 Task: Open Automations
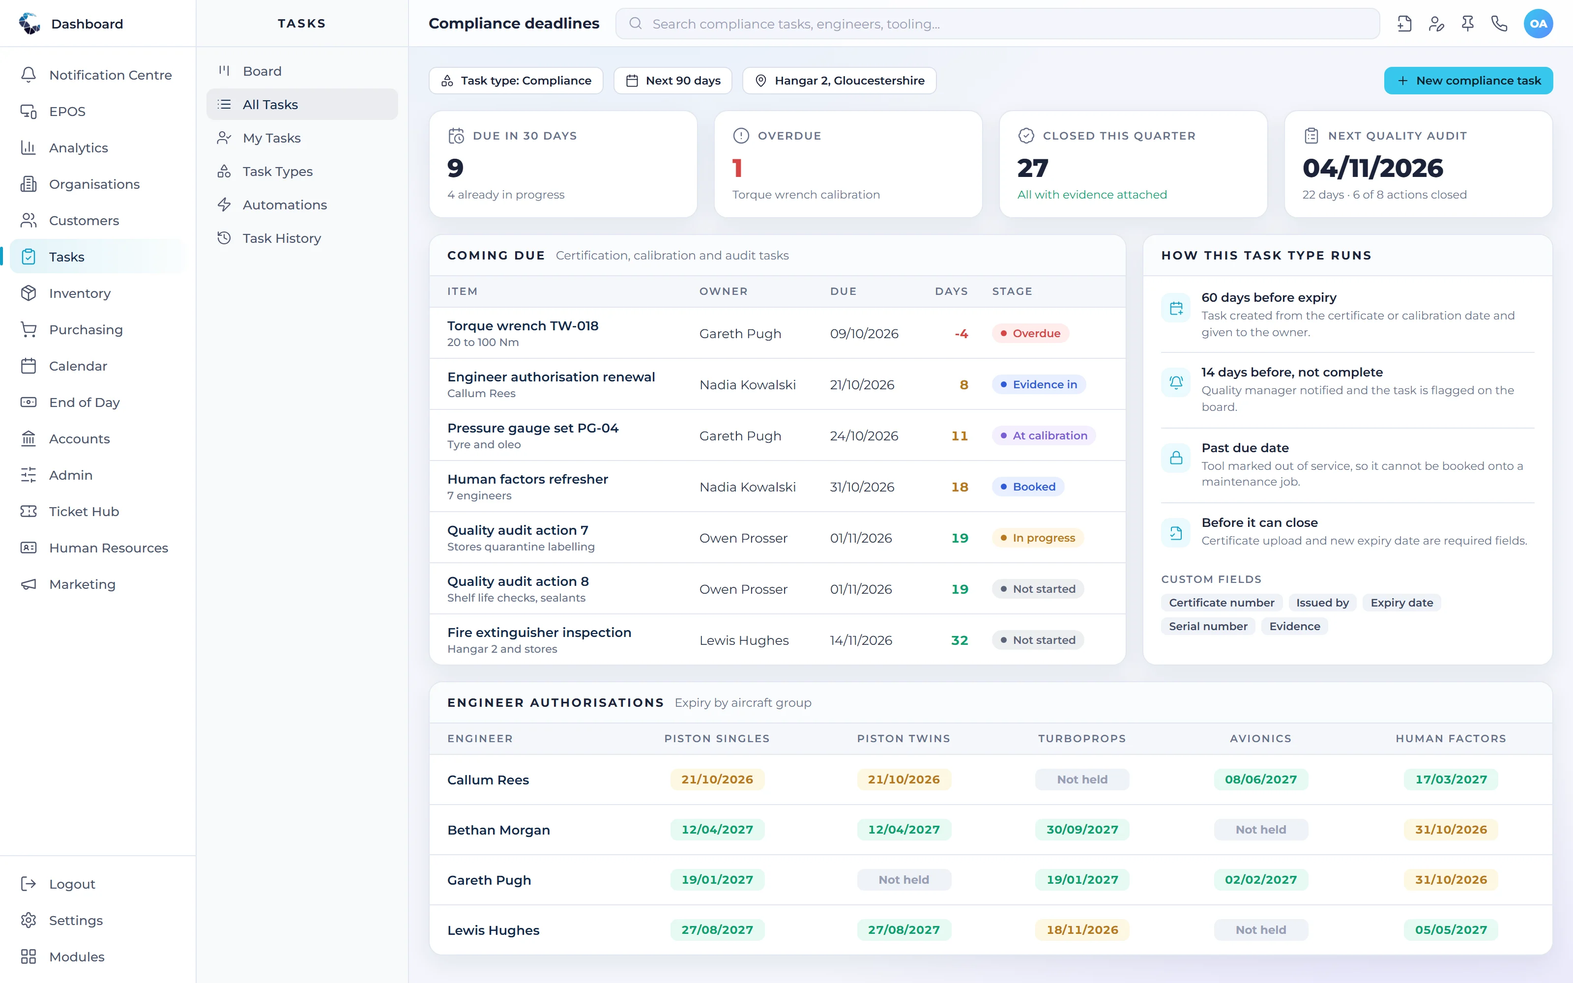click(x=302, y=205)
